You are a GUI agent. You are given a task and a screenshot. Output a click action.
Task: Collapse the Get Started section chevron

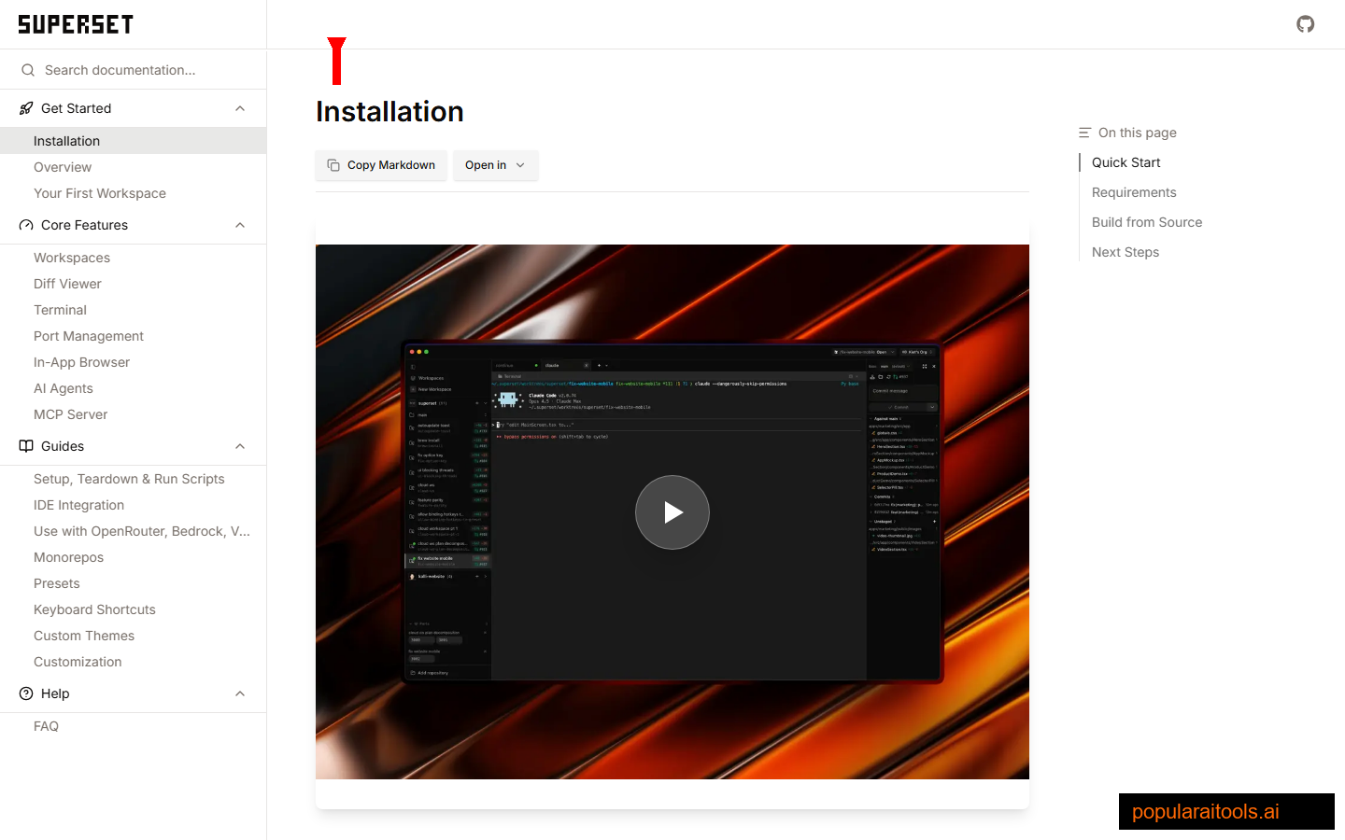(240, 108)
